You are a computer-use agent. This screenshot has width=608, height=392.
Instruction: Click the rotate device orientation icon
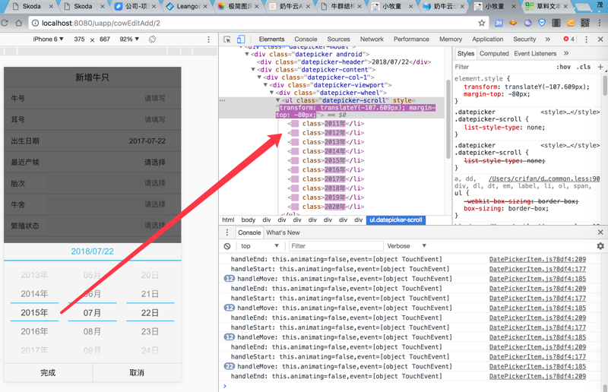(x=153, y=40)
